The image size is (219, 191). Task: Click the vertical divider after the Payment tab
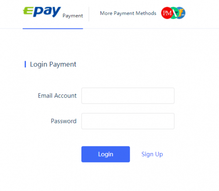coord(89,14)
